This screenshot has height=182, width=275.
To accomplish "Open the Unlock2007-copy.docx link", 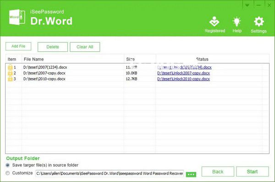I will (183, 73).
